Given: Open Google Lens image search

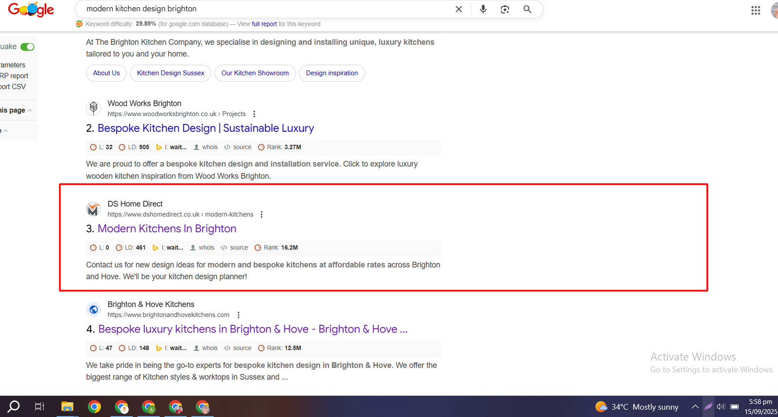Looking at the screenshot, I should (x=505, y=9).
